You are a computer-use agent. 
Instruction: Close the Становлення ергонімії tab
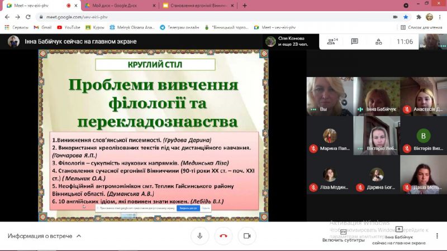(232, 6)
